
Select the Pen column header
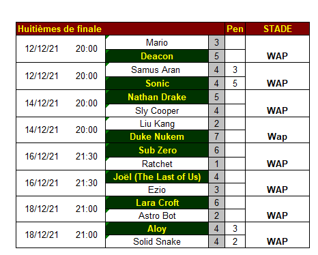click(x=235, y=29)
